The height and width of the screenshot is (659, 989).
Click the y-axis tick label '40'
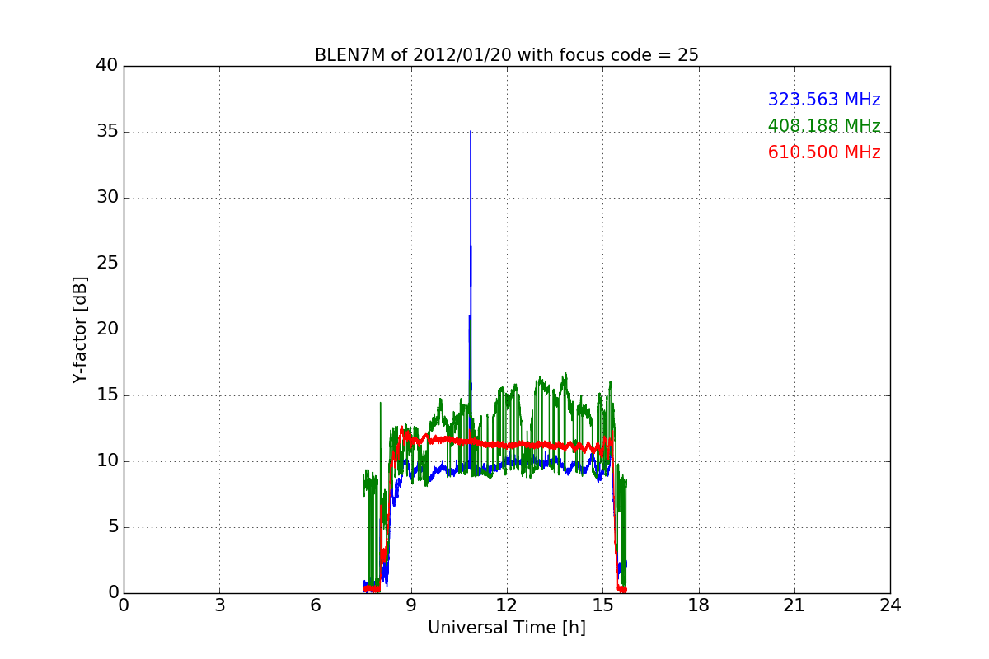(107, 66)
